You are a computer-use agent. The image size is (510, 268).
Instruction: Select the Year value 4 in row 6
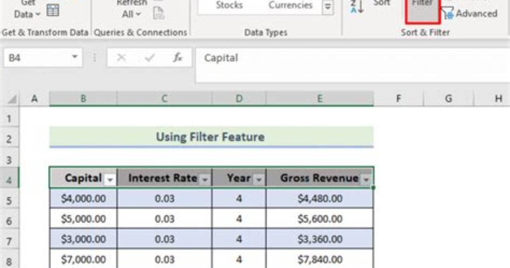click(239, 218)
